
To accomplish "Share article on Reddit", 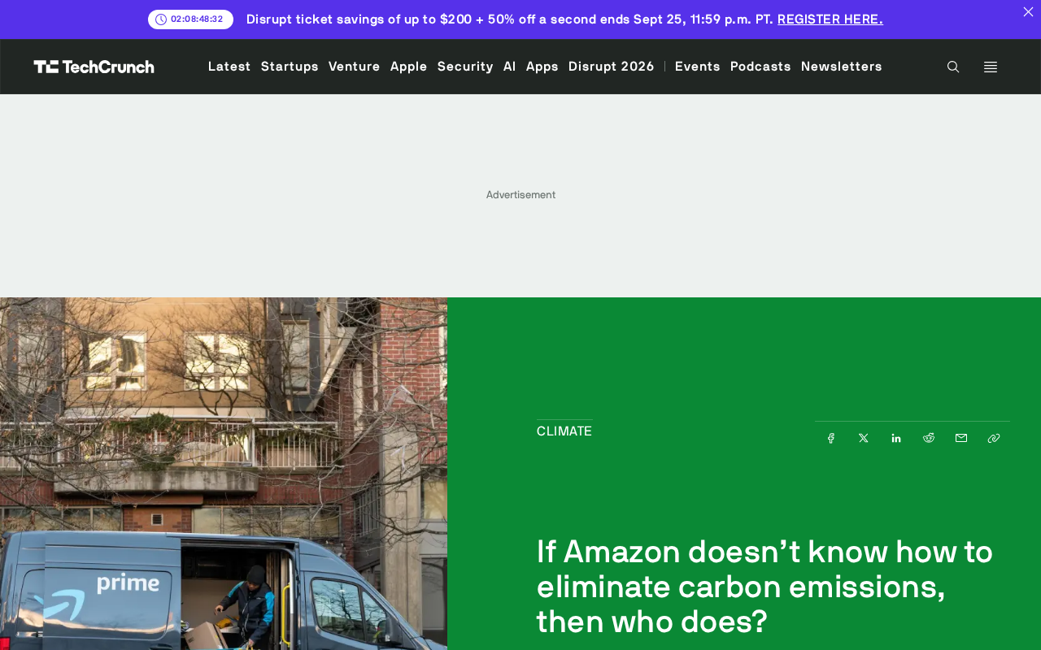I will click(929, 438).
